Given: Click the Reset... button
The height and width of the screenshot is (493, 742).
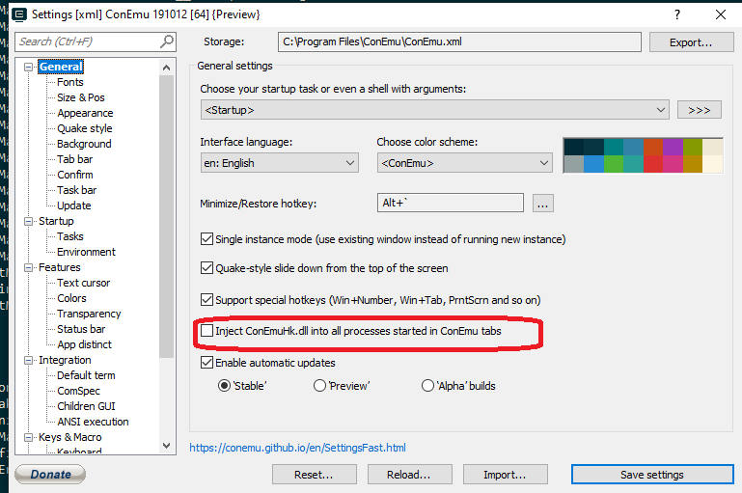Looking at the screenshot, I should click(315, 475).
